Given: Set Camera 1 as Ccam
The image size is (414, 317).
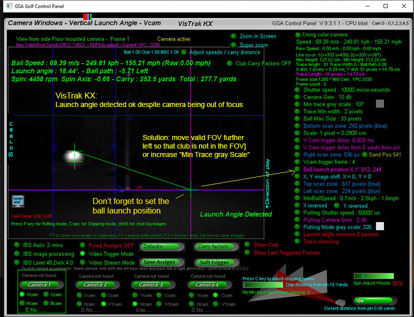Looking at the screenshot, I should pyautogui.click(x=46, y=294).
